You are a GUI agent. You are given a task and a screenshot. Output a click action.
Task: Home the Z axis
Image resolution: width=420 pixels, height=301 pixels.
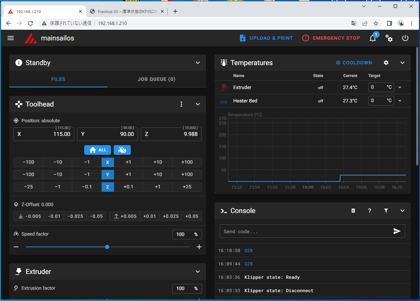tap(107, 187)
